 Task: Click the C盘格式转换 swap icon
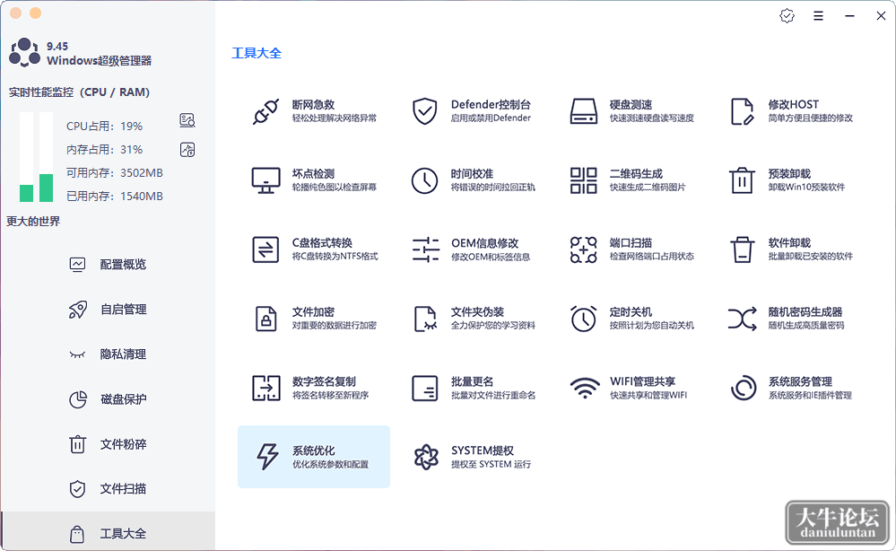click(x=265, y=249)
